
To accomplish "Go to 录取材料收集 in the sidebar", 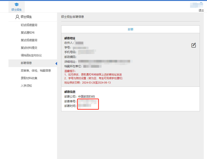I will (x=29, y=78).
